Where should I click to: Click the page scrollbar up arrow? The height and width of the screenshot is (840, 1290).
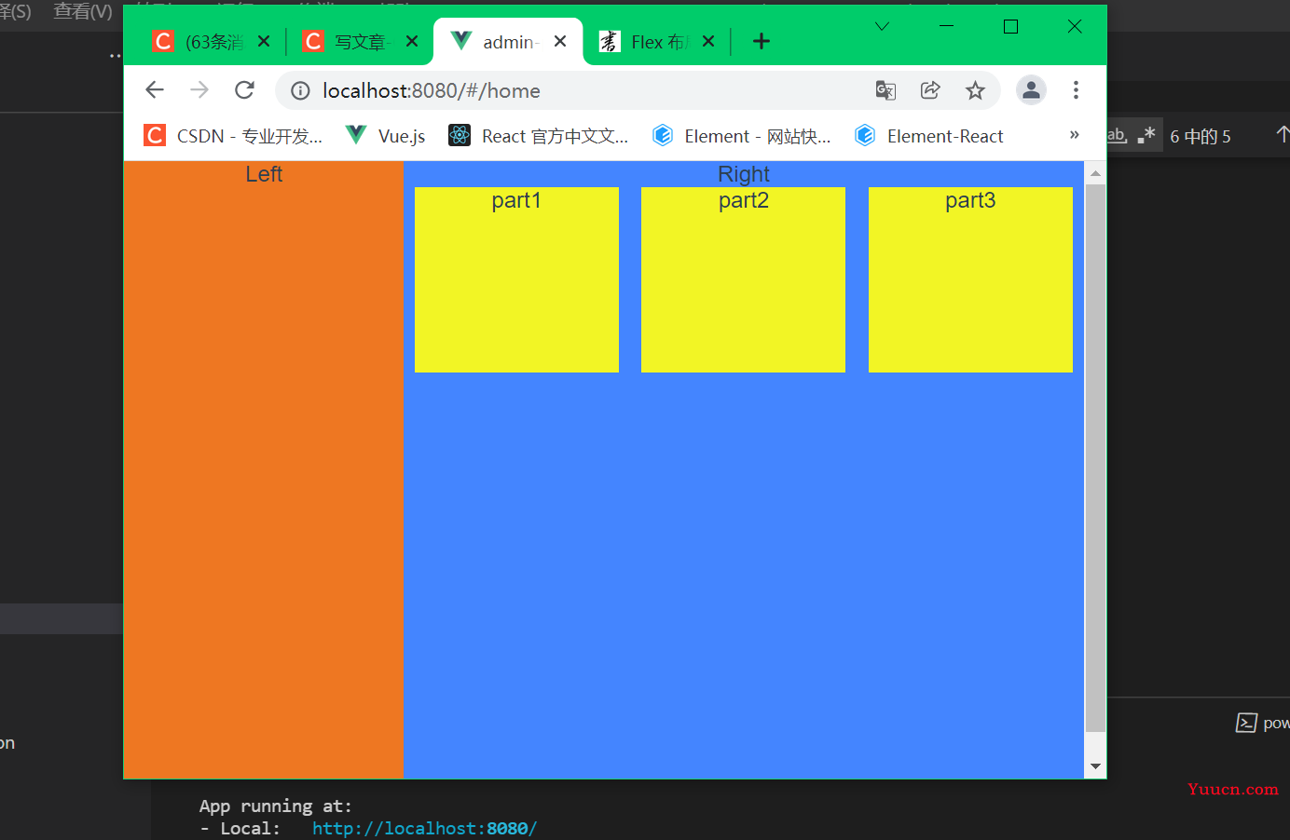1095,173
